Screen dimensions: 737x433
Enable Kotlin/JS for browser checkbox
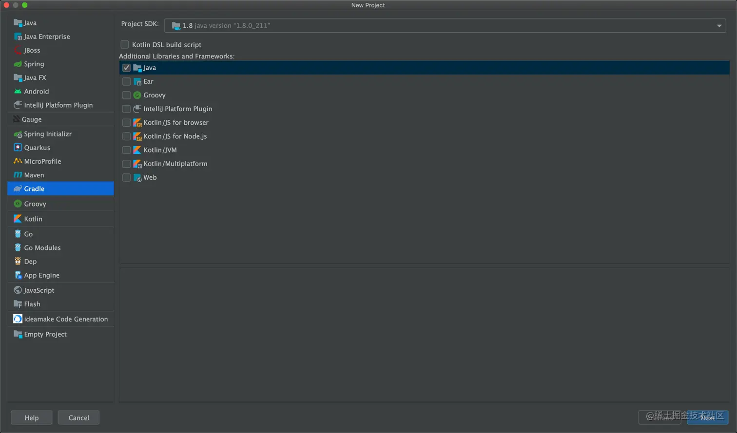(x=127, y=123)
